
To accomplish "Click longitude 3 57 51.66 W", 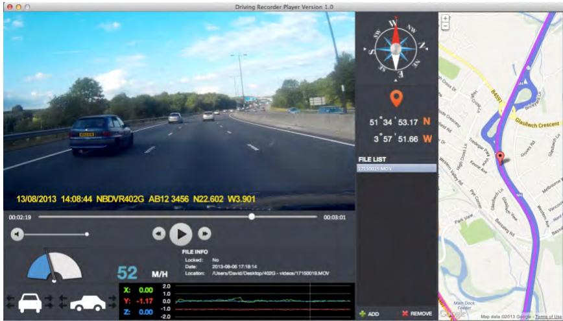I will 403,139.
